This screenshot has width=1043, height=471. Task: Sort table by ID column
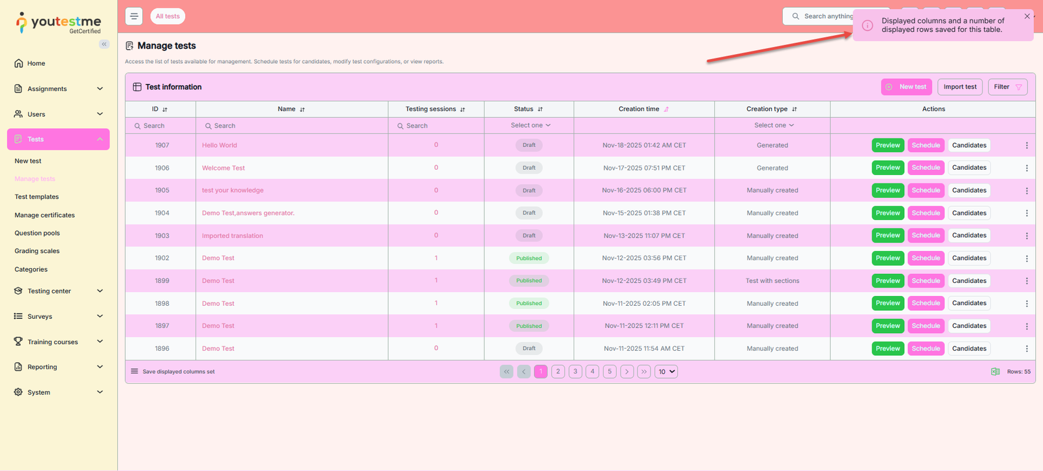pos(165,109)
